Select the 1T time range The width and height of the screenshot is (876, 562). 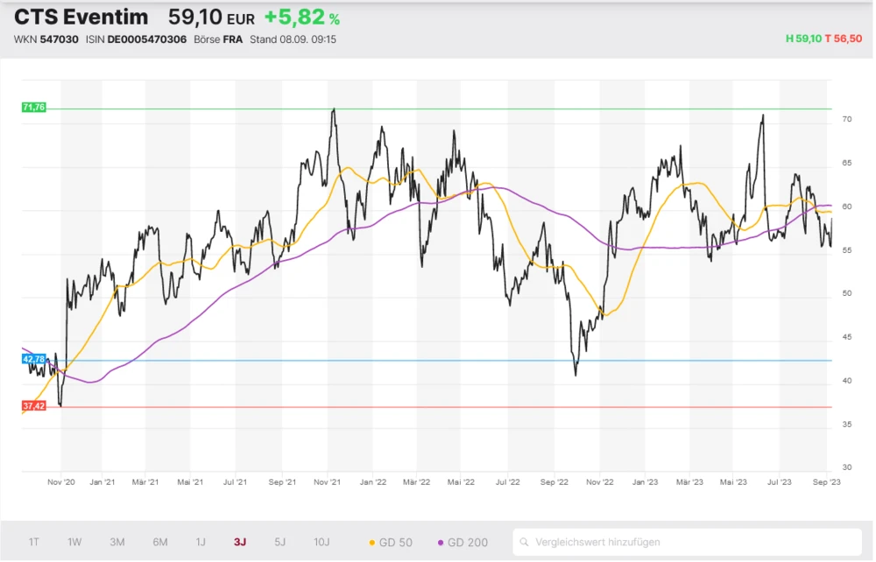tap(33, 542)
